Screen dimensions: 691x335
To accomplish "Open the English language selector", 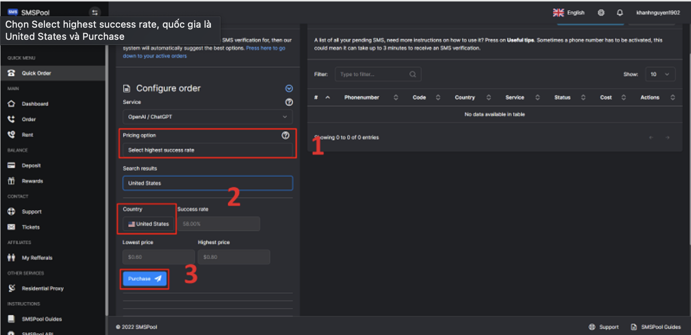I will point(569,13).
